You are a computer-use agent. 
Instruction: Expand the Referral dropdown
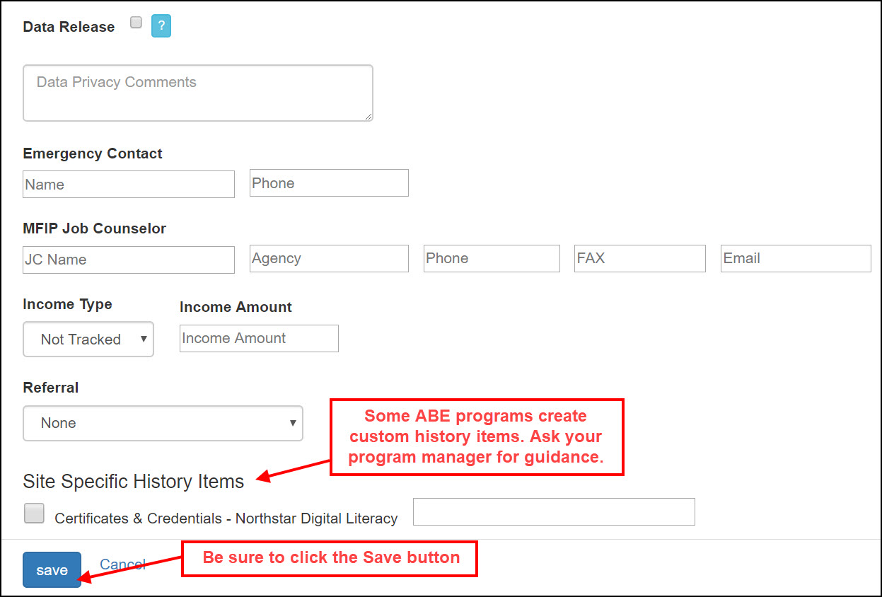point(163,423)
